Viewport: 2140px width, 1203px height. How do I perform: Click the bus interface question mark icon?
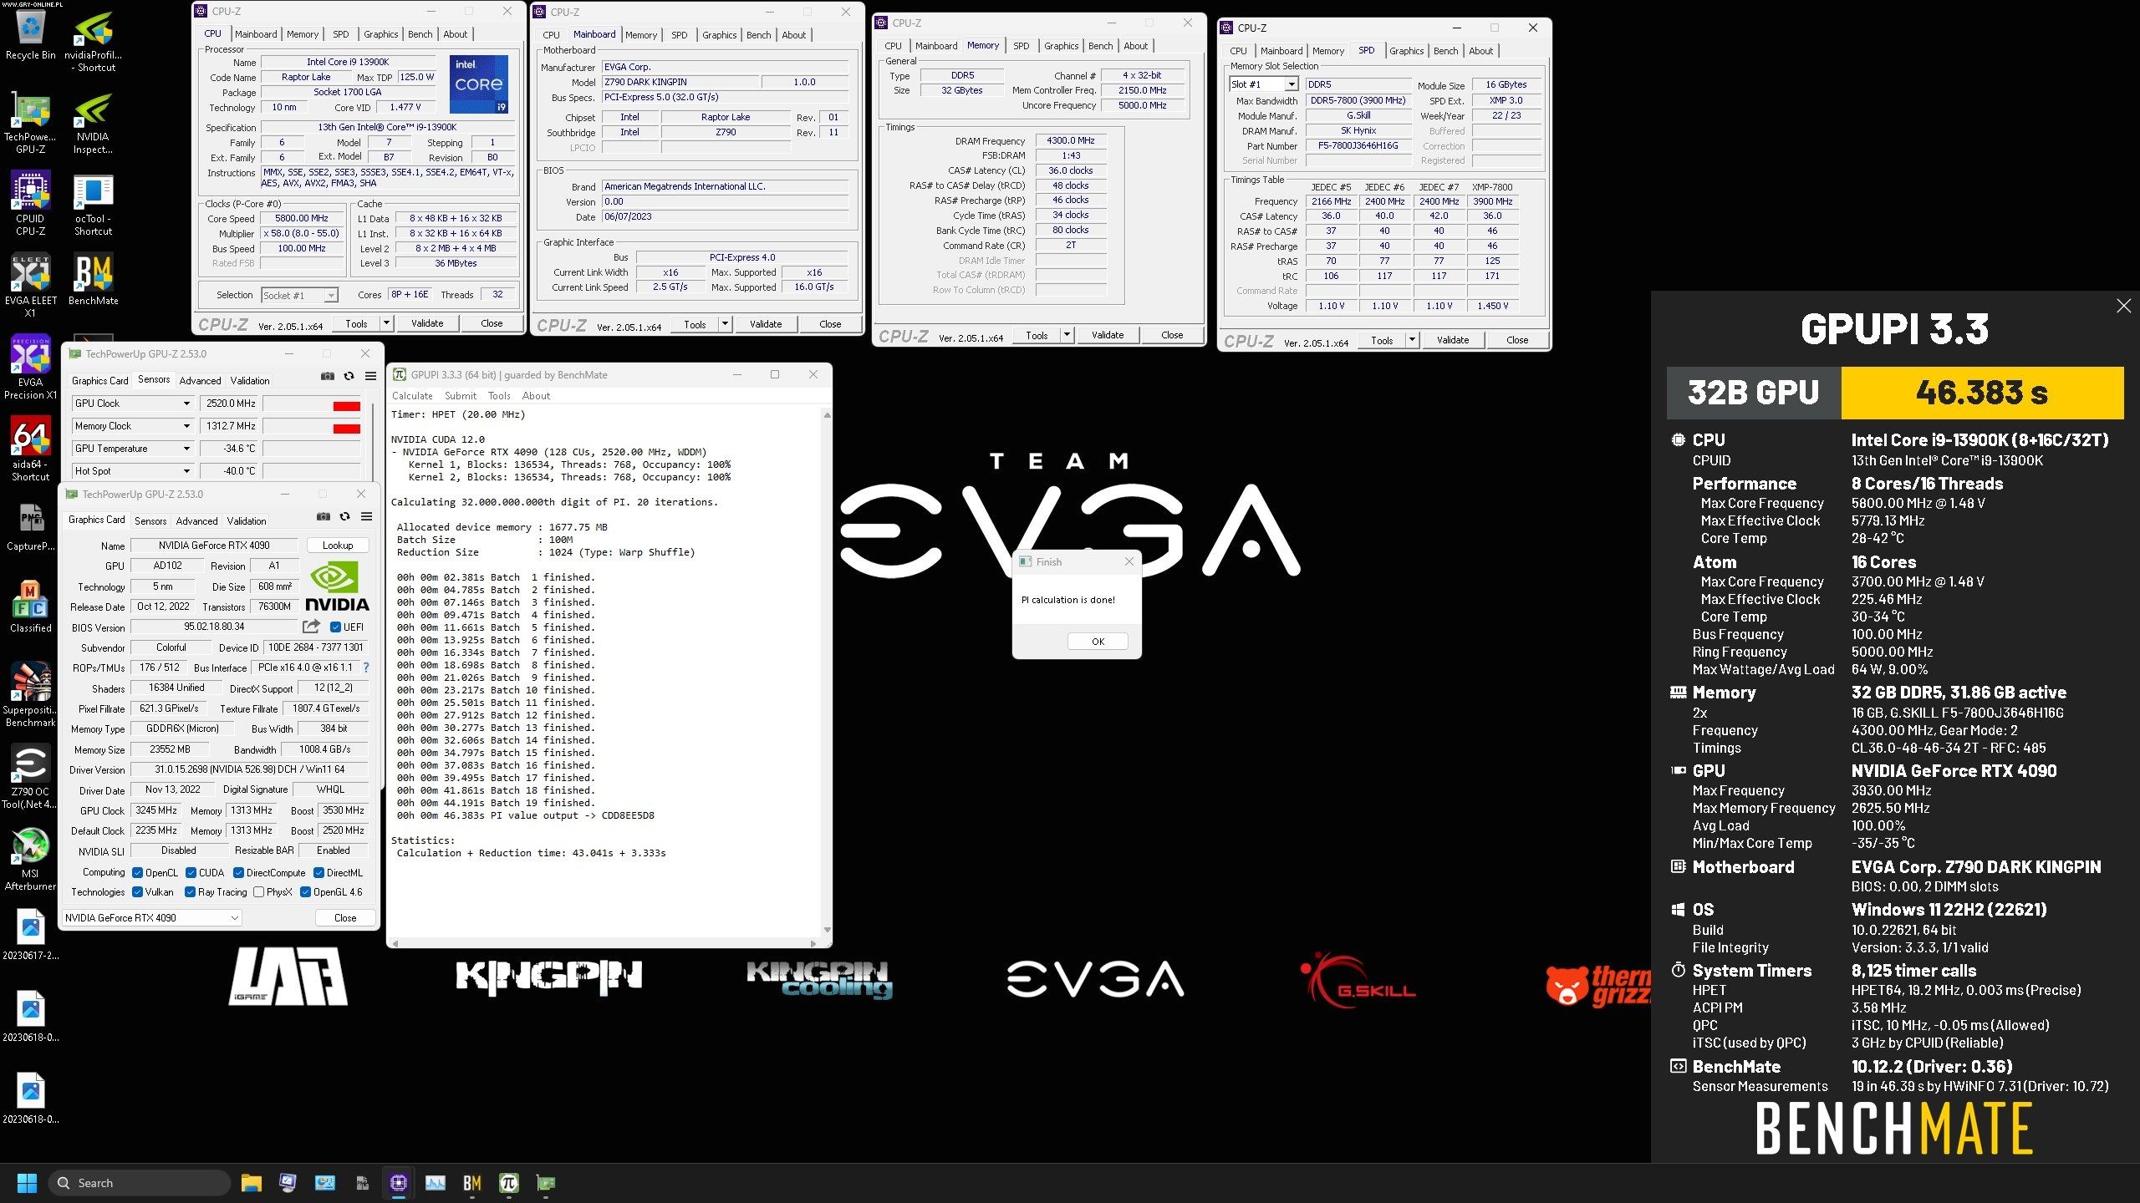point(365,667)
